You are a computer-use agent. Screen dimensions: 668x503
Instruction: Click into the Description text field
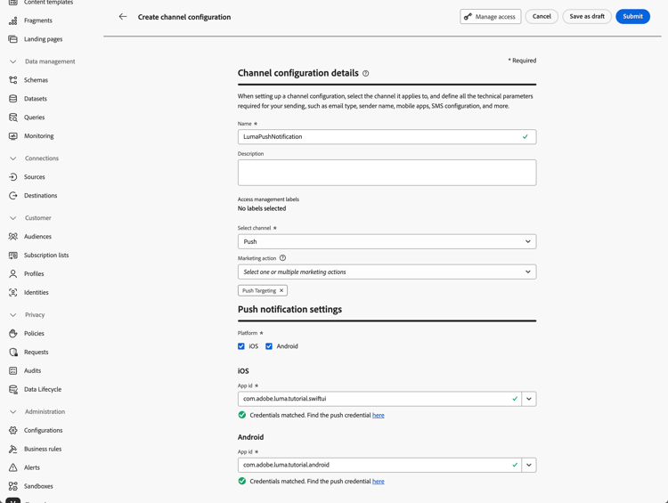click(x=387, y=173)
